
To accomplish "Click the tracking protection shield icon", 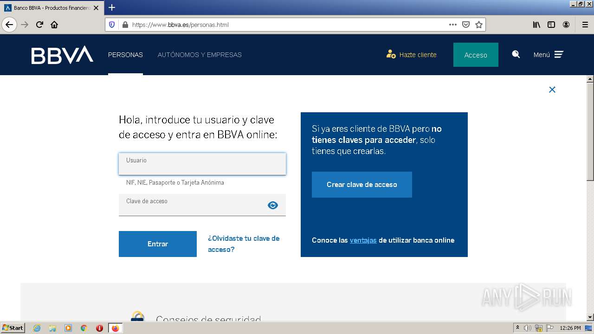I will (x=112, y=25).
